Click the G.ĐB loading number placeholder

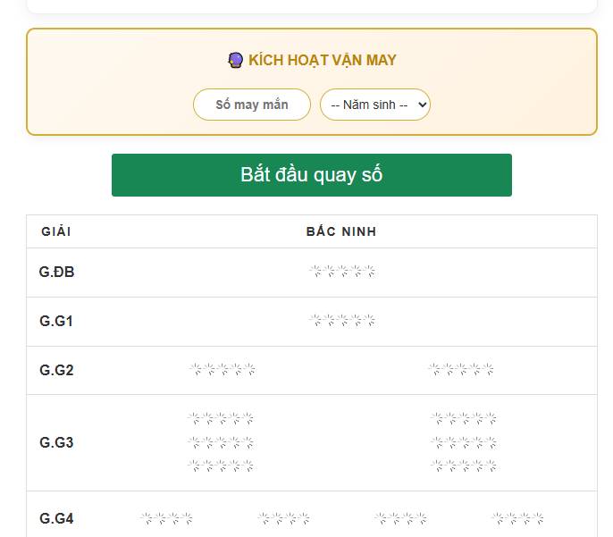click(342, 271)
